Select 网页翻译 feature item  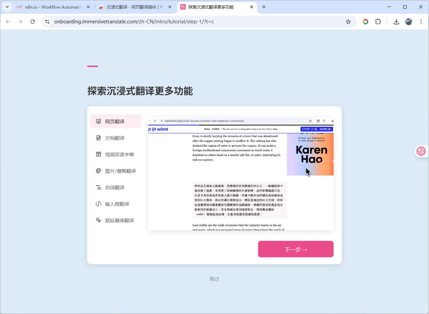click(116, 121)
